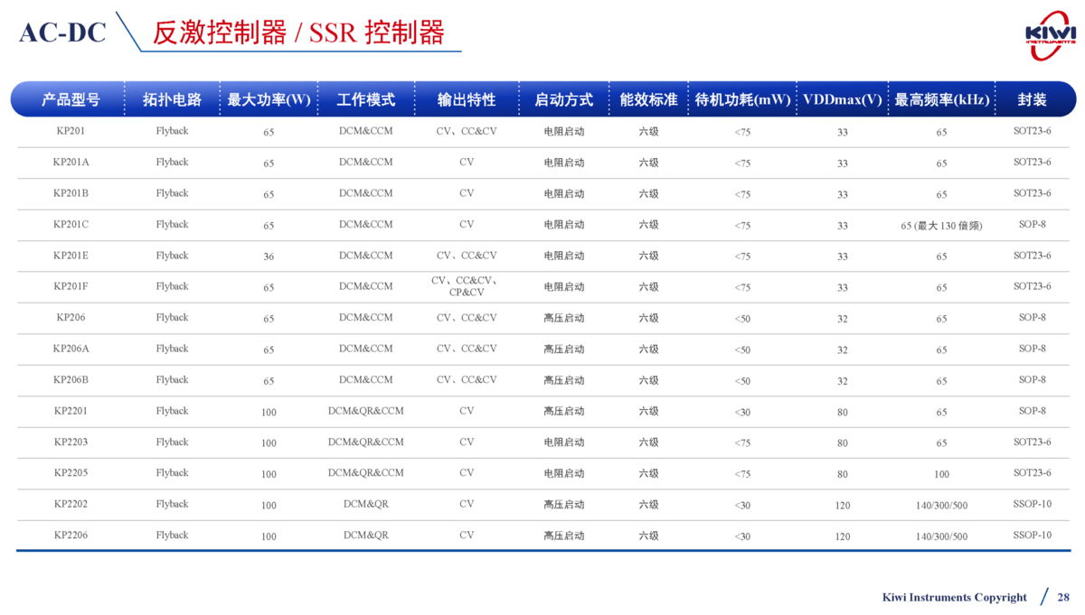Select the 最大功率(W) column header
1085x615 pixels.
[269, 99]
